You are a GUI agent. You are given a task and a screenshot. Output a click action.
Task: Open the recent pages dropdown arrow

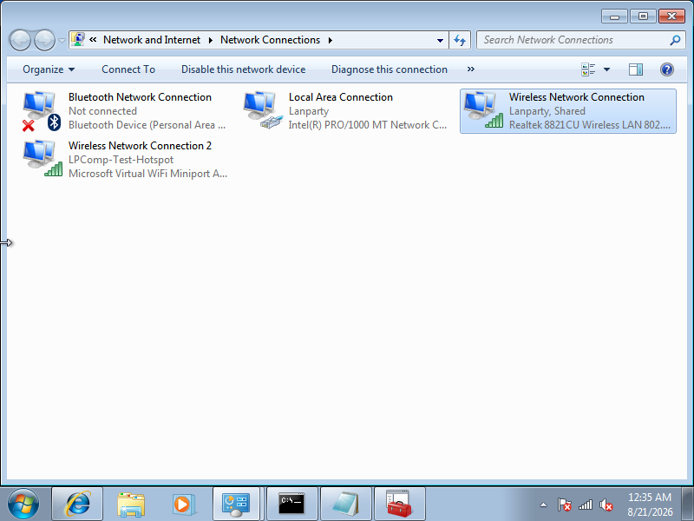point(62,40)
